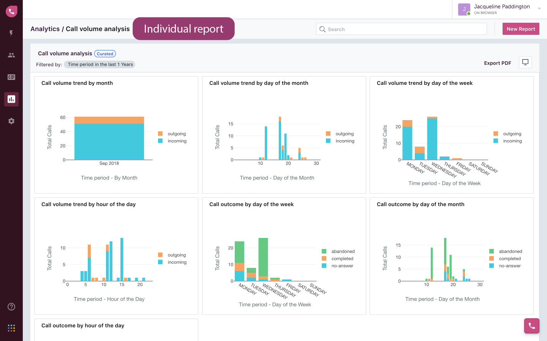Expand the Jacqueline Paddington user dropdown

pos(539,9)
